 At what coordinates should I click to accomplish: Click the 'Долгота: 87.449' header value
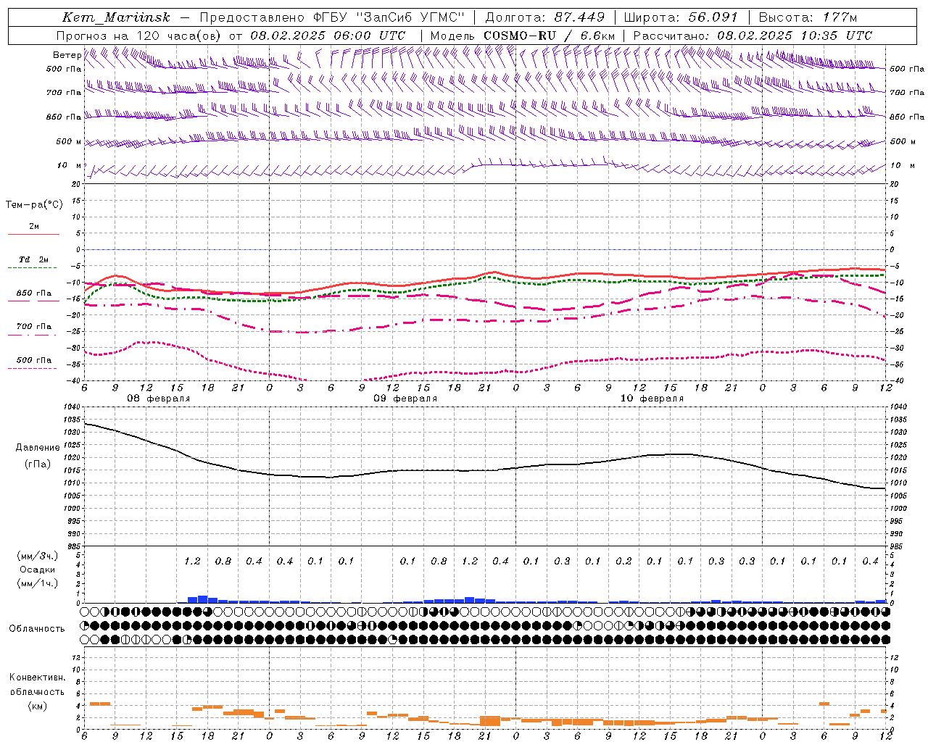(x=545, y=17)
